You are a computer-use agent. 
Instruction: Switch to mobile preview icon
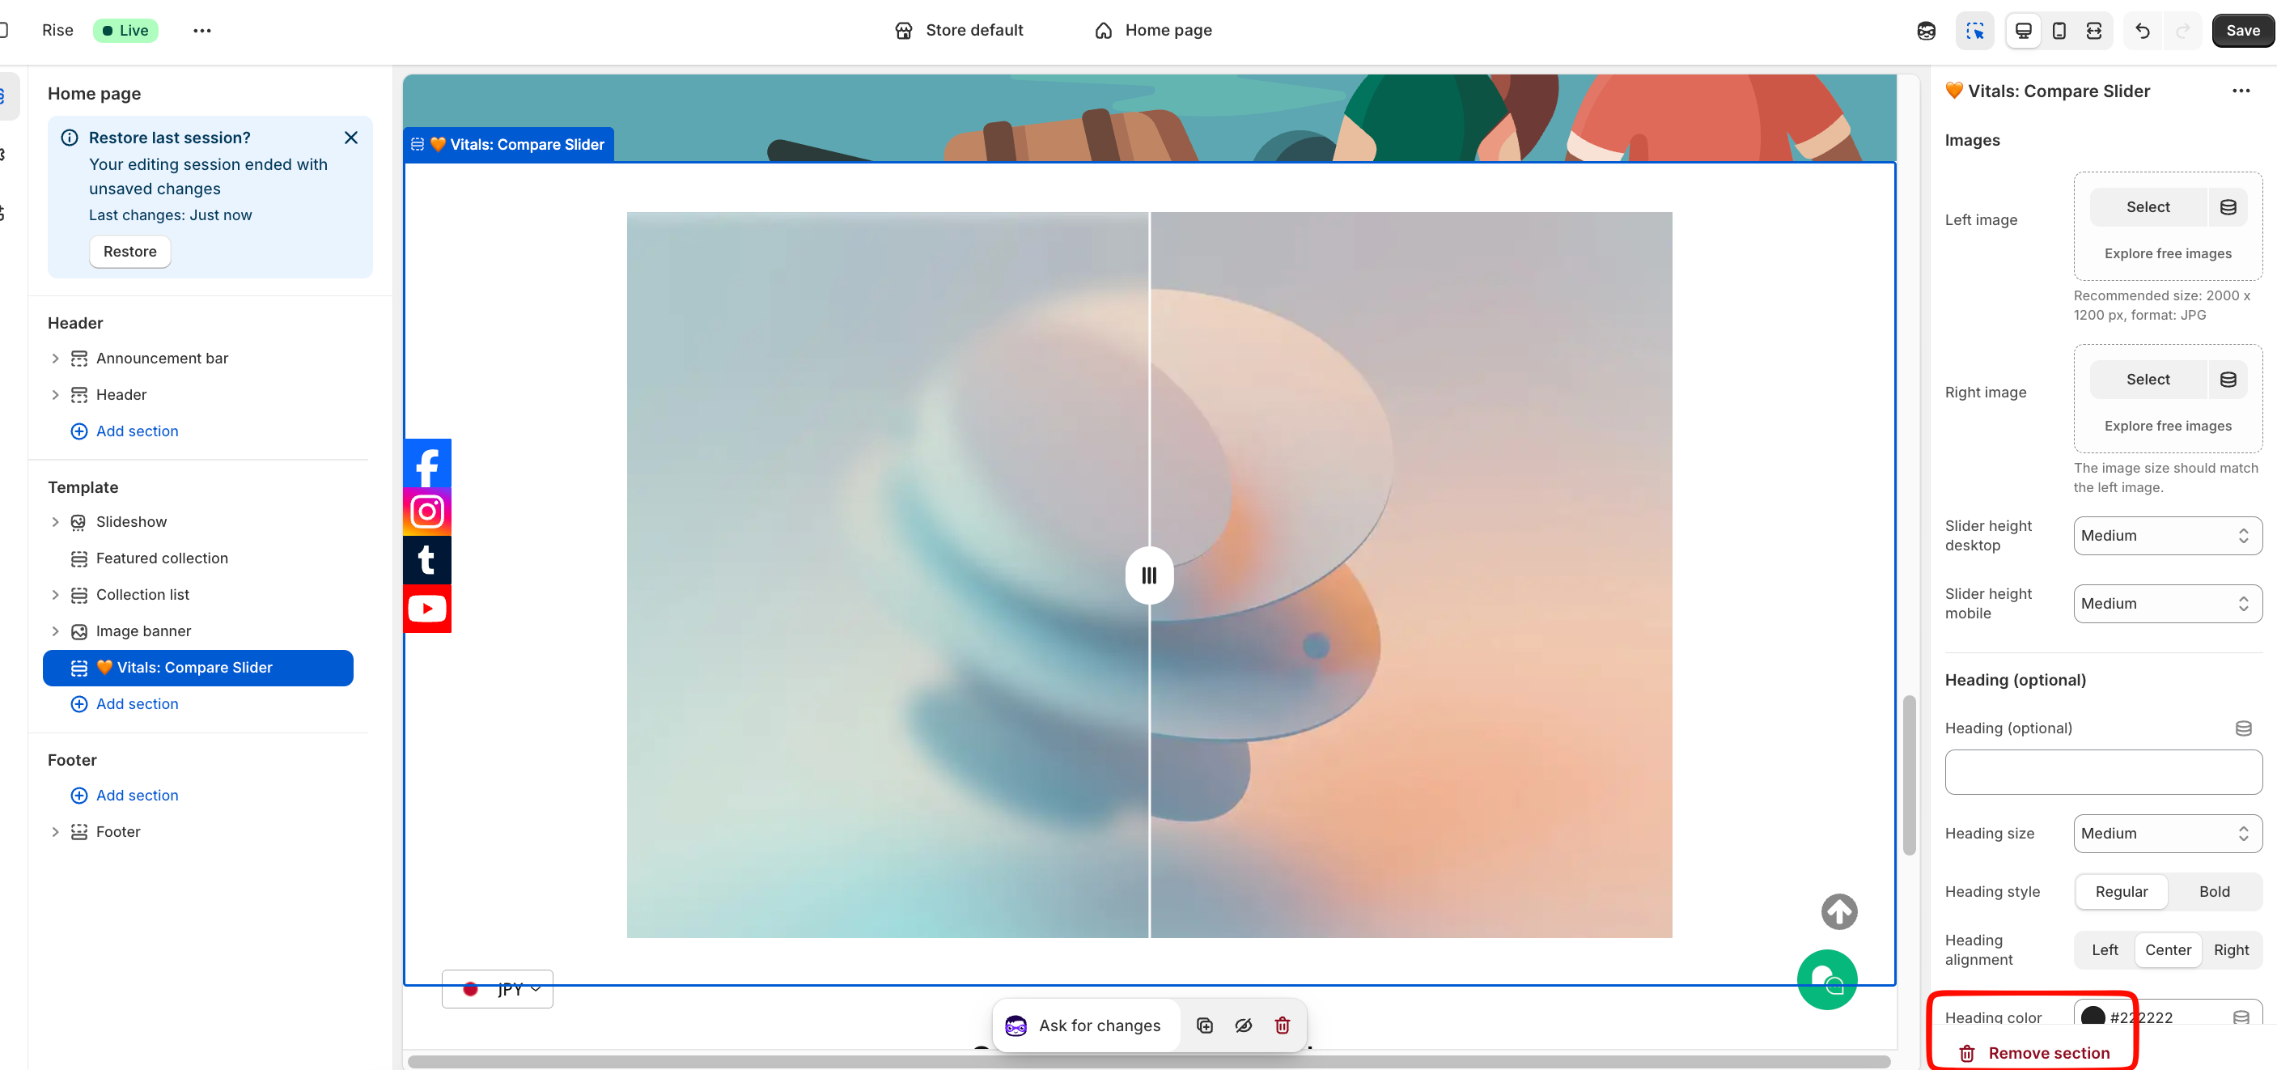(x=2059, y=31)
